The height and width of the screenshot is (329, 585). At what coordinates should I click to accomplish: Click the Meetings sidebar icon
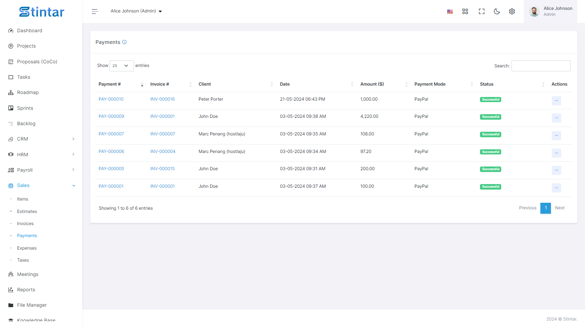[x=11, y=274]
